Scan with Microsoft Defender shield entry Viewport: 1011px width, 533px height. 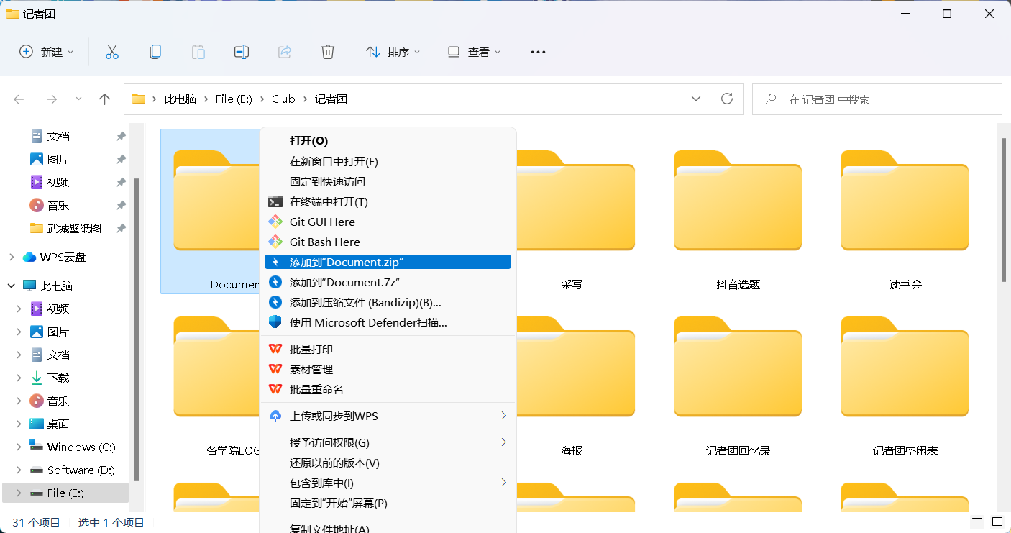click(x=388, y=323)
